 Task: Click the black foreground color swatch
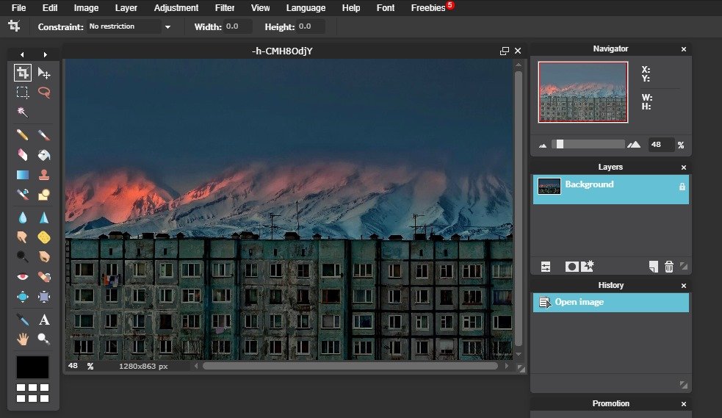(32, 367)
